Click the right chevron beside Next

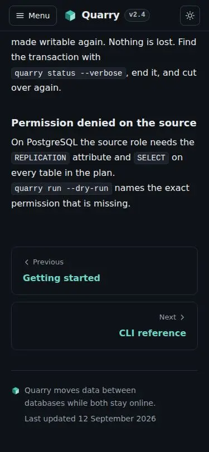pyautogui.click(x=182, y=317)
